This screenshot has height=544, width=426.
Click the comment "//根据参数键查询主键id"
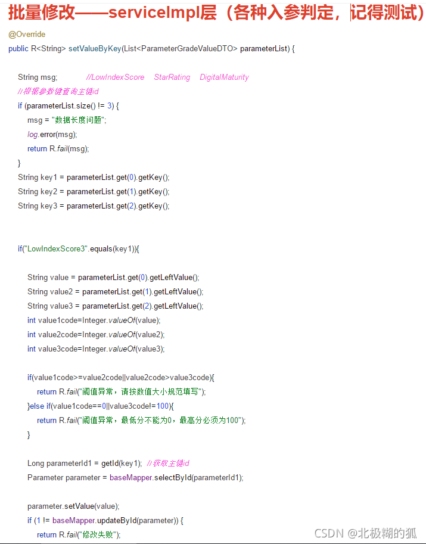tap(58, 91)
